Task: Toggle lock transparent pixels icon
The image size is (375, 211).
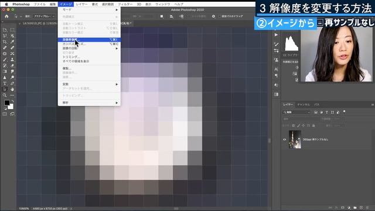Action: pyautogui.click(x=294, y=125)
